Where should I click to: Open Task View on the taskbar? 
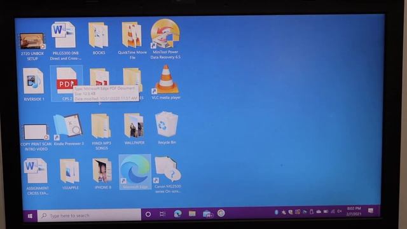tap(163, 214)
